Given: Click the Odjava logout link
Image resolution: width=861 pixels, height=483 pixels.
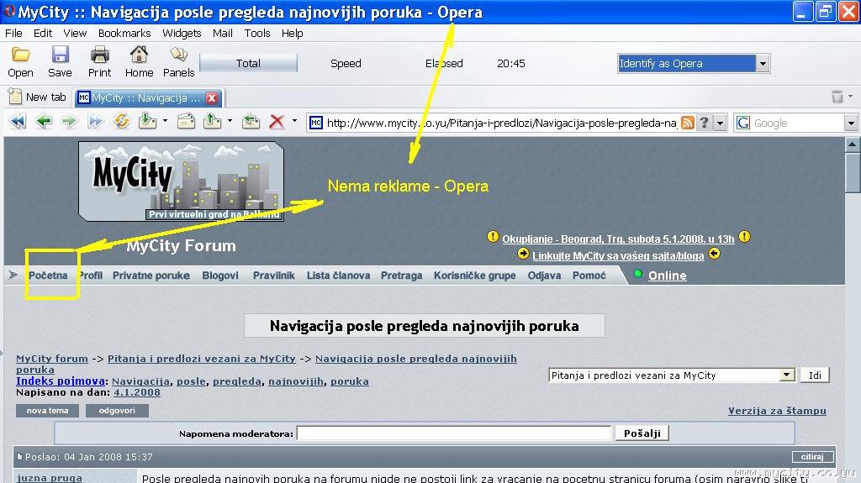Looking at the screenshot, I should (544, 276).
